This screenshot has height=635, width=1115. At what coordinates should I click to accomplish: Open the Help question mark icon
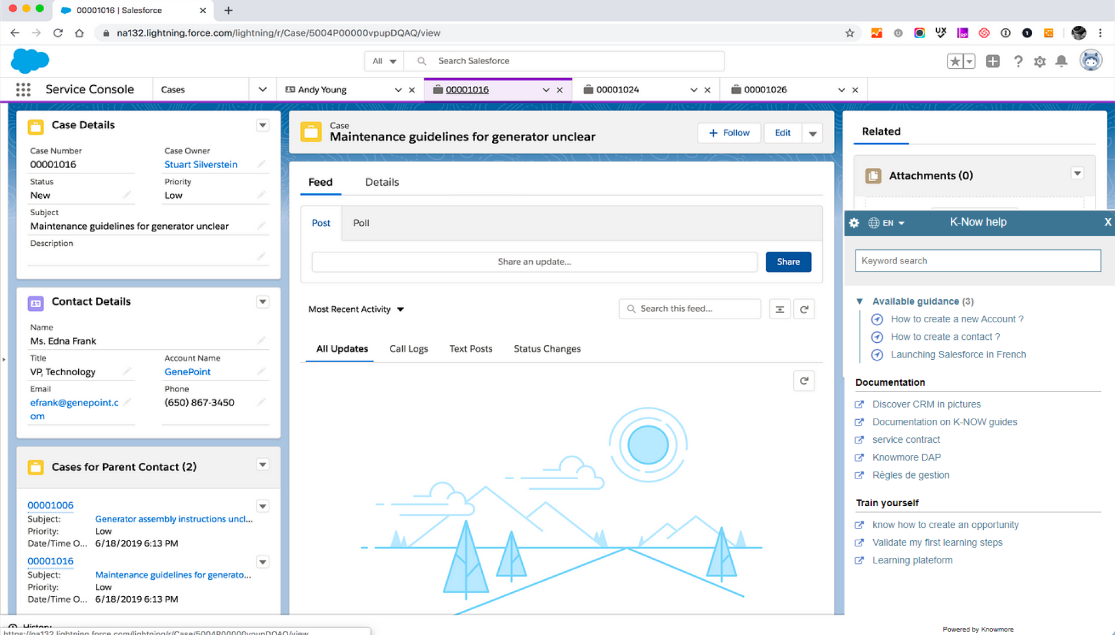pos(1018,61)
